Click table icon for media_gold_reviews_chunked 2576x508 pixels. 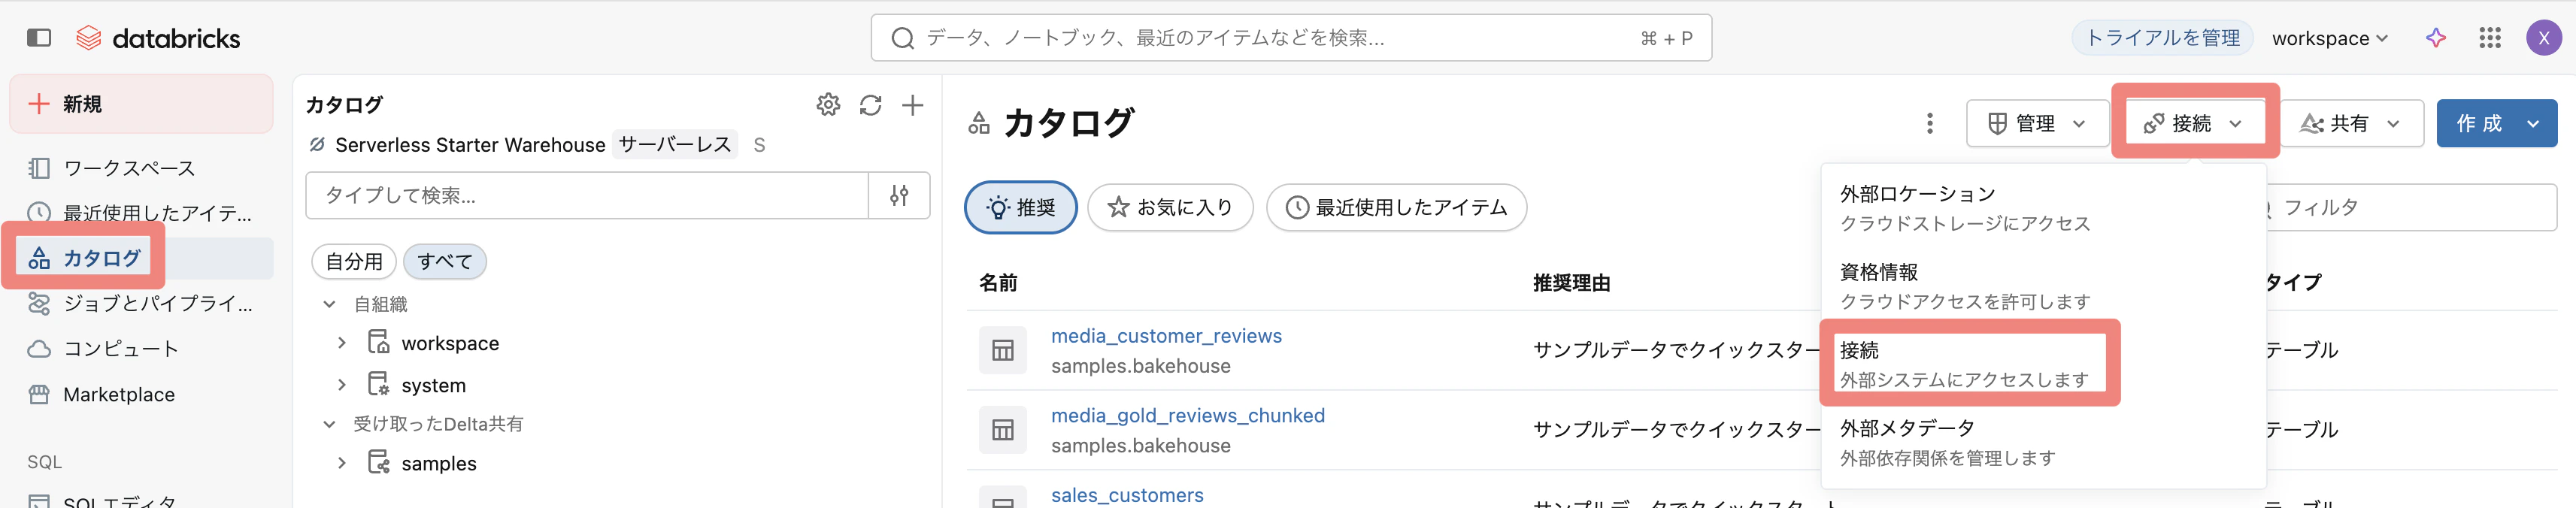(1002, 430)
